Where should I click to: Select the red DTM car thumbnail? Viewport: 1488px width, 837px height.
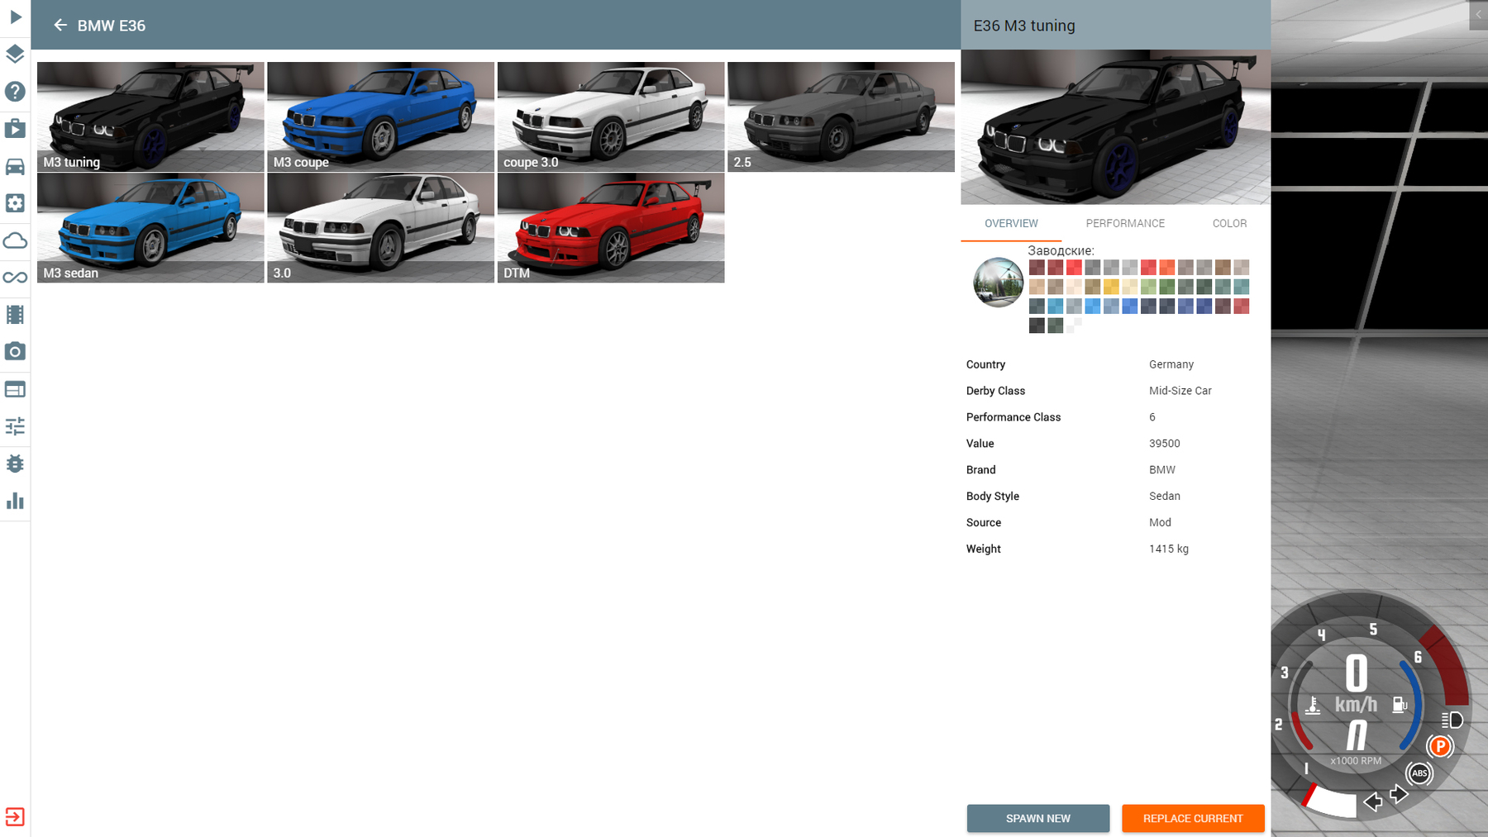(x=610, y=228)
